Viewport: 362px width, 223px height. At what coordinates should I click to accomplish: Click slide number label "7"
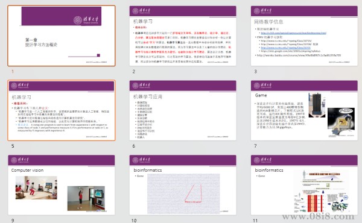click(x=255, y=146)
